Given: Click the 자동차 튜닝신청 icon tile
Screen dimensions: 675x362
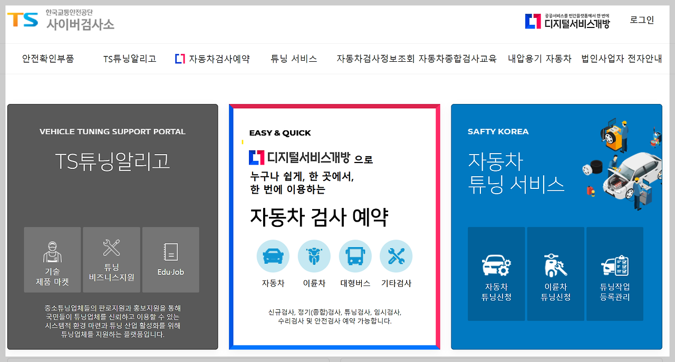Looking at the screenshot, I should pyautogui.click(x=496, y=274).
